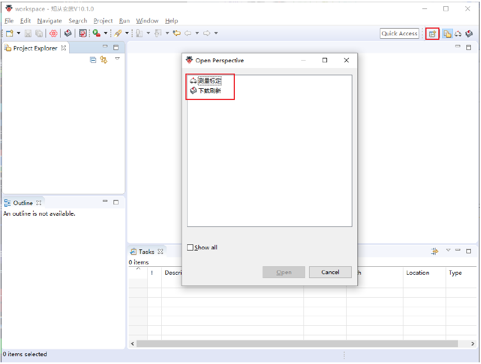Screen dimensions: 481x364
Task: Expand the pen tool dropdown arrow
Action: coord(126,33)
